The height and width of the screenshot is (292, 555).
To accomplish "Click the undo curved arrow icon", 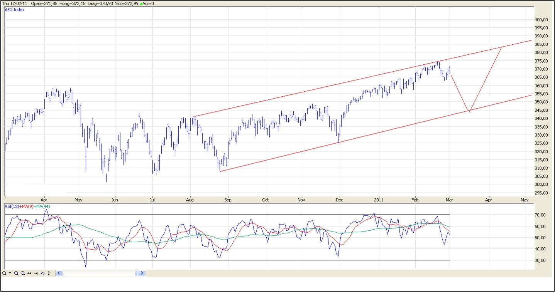I will click(x=42, y=273).
